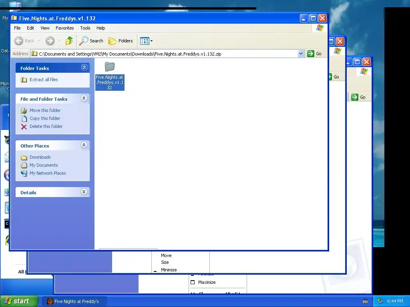
Task: Go back with the Back arrow
Action: pos(24,41)
